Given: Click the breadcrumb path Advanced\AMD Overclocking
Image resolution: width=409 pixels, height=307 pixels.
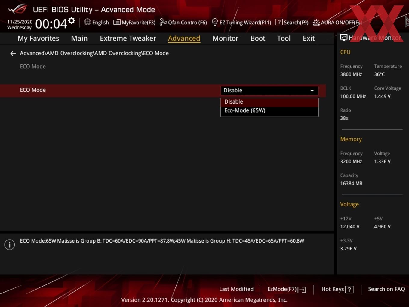Looking at the screenshot, I should point(94,53).
